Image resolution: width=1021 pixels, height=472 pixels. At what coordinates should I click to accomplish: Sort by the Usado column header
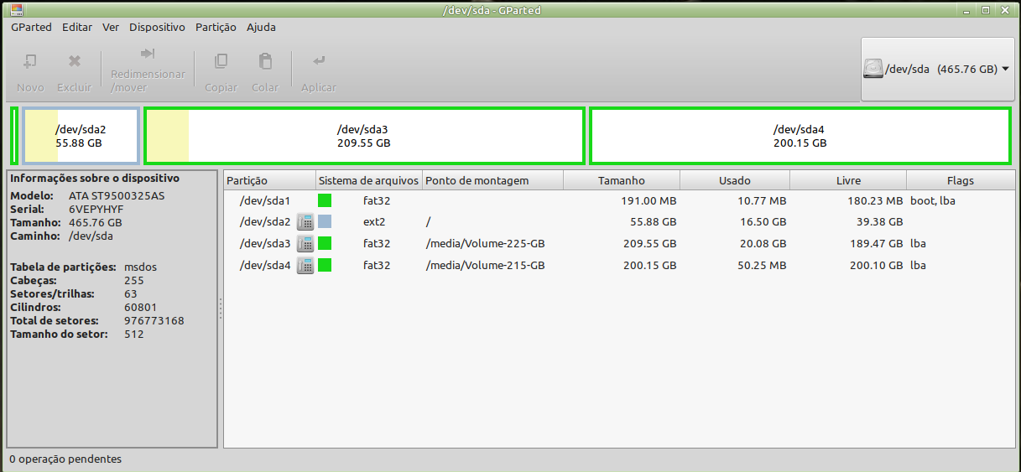coord(735,180)
